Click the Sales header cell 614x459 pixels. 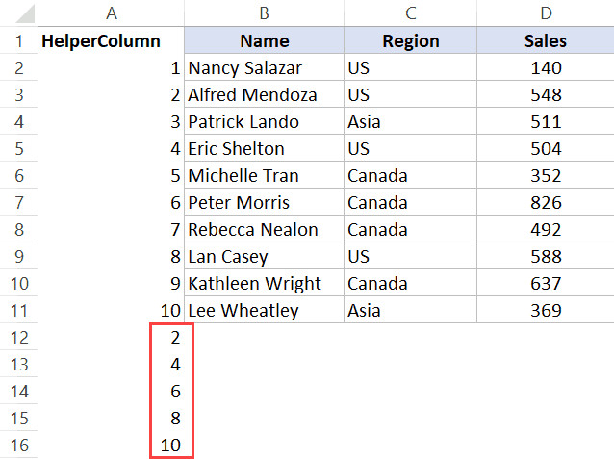(x=545, y=41)
